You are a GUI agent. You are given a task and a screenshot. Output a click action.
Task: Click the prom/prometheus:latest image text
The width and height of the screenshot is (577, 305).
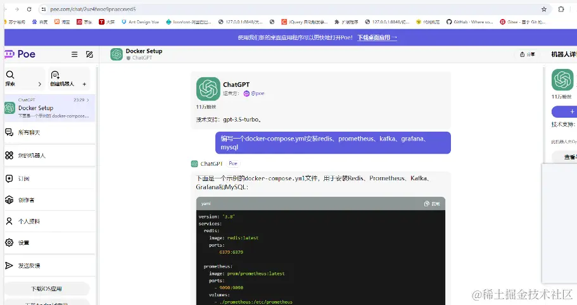pyautogui.click(x=256, y=274)
